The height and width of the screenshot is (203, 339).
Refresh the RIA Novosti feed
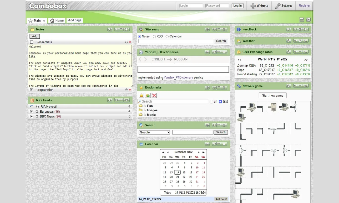(x=37, y=107)
